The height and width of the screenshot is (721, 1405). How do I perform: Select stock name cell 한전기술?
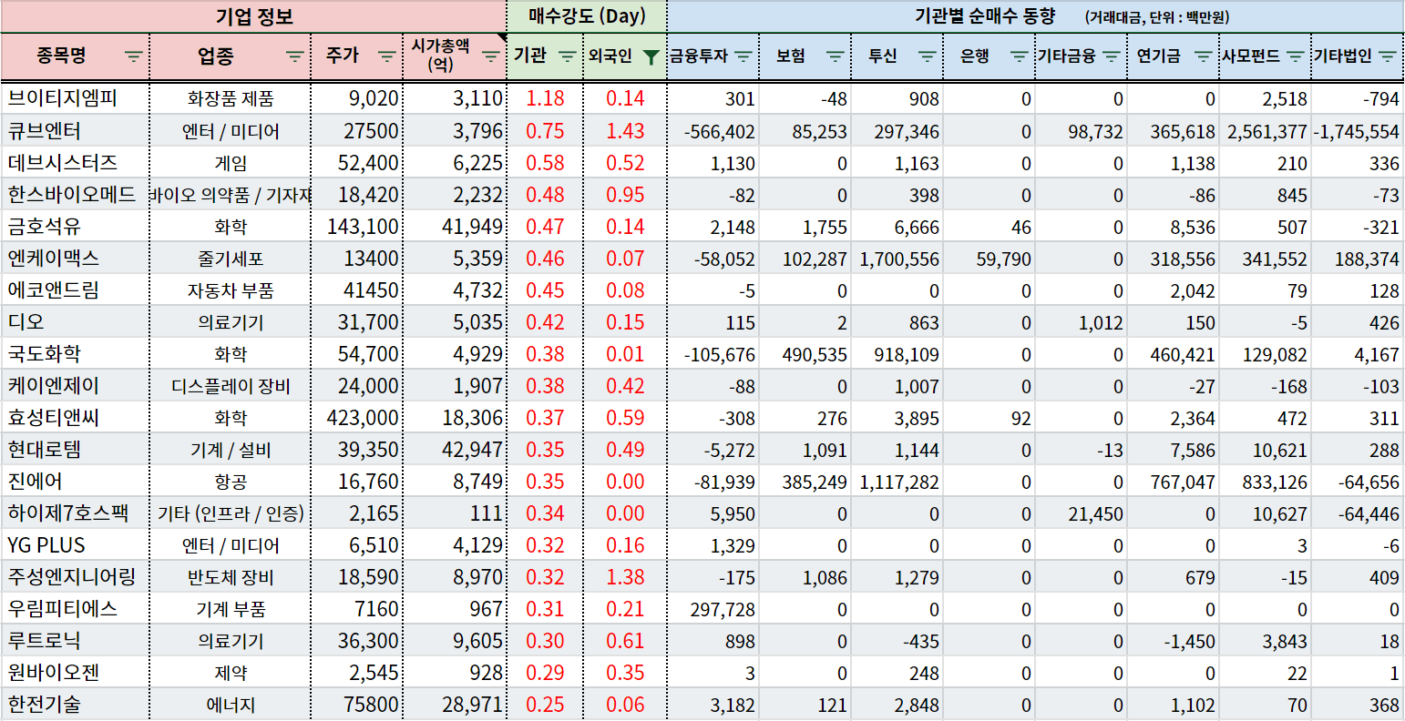(76, 704)
